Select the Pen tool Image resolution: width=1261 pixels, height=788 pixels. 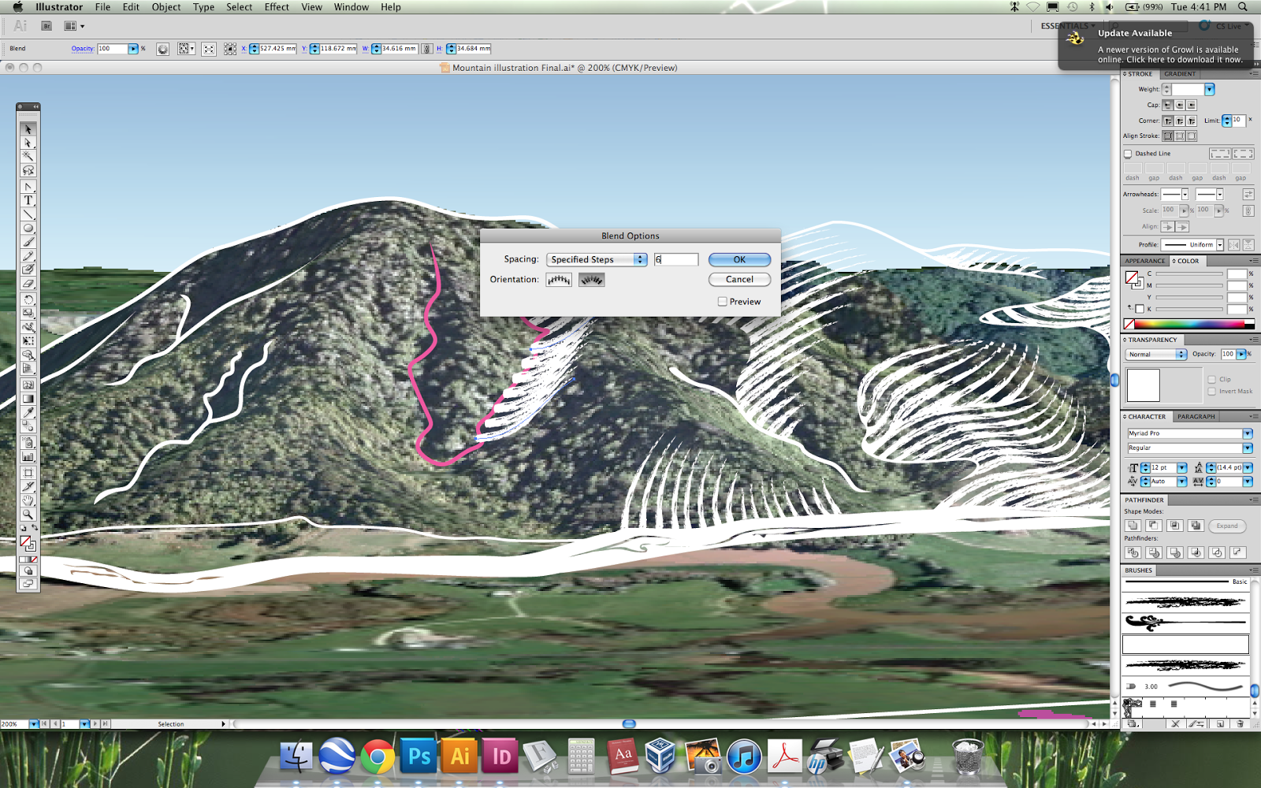point(28,187)
